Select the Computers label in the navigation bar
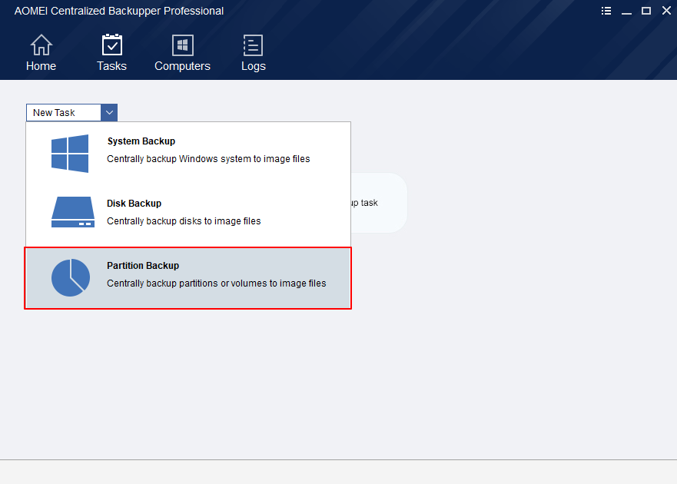This screenshot has width=677, height=484. click(183, 66)
